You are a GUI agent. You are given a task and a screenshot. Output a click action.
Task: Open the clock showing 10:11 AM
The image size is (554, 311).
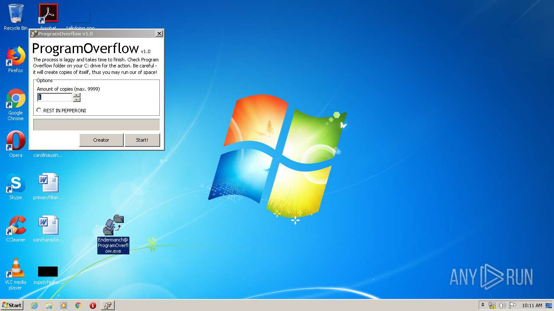[532, 305]
